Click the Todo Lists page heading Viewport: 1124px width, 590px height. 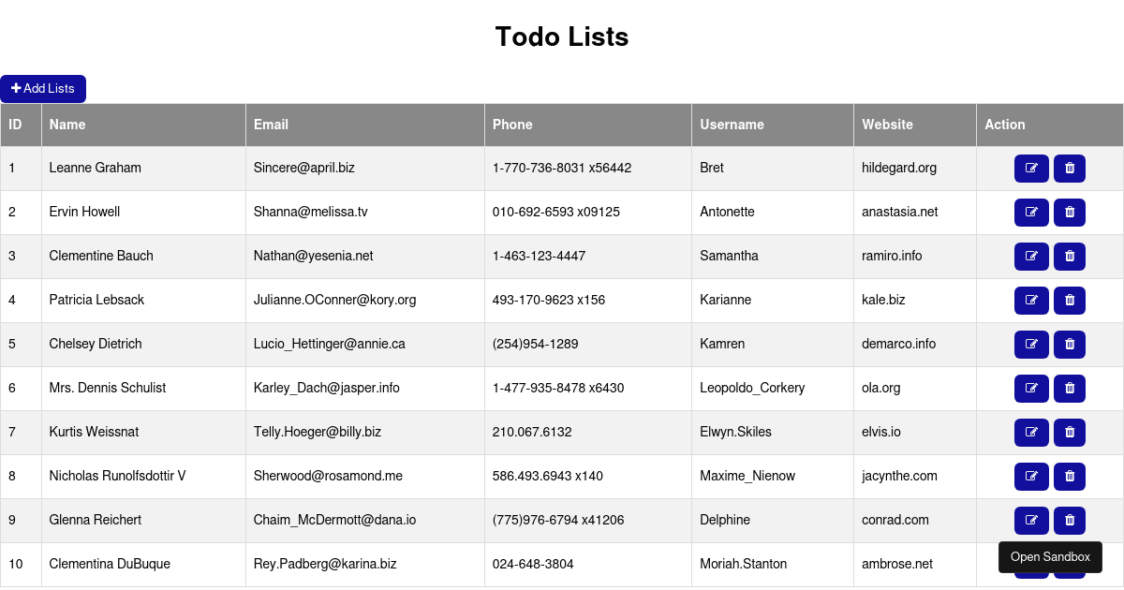tap(562, 37)
